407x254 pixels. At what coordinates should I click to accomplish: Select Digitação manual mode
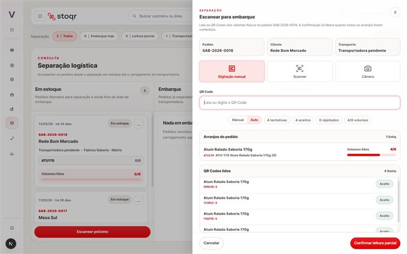[x=232, y=71]
